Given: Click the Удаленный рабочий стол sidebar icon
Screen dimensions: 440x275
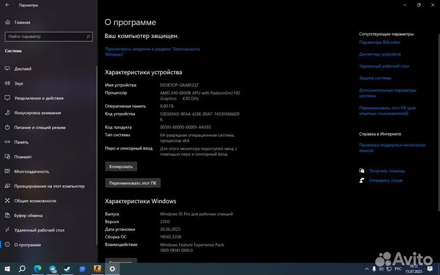Looking at the screenshot, I should click(7, 230).
